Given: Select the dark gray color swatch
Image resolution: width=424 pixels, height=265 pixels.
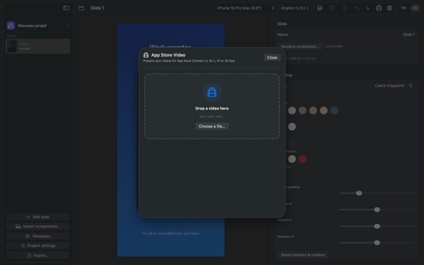Looking at the screenshot, I should [302, 110].
